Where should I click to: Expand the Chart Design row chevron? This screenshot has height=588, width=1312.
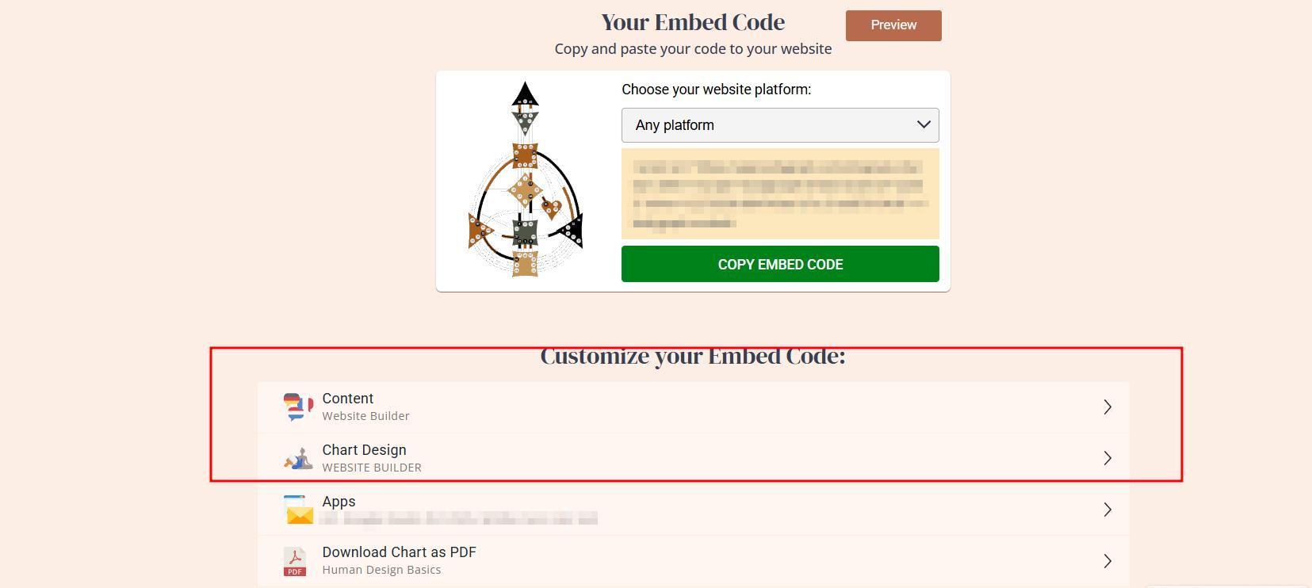click(x=1107, y=458)
